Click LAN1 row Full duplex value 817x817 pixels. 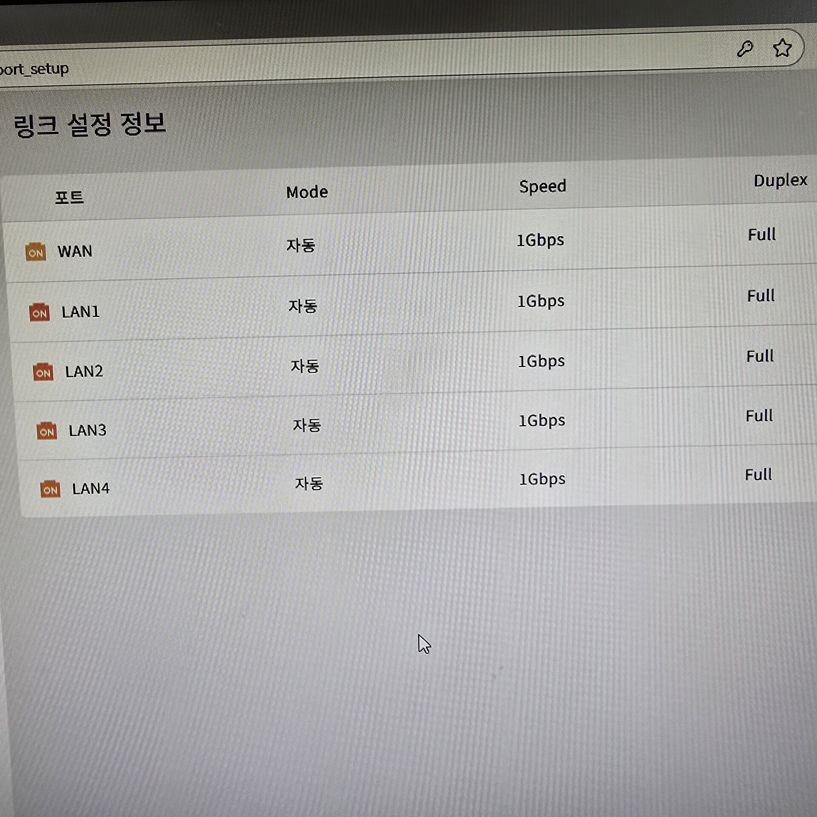point(761,296)
